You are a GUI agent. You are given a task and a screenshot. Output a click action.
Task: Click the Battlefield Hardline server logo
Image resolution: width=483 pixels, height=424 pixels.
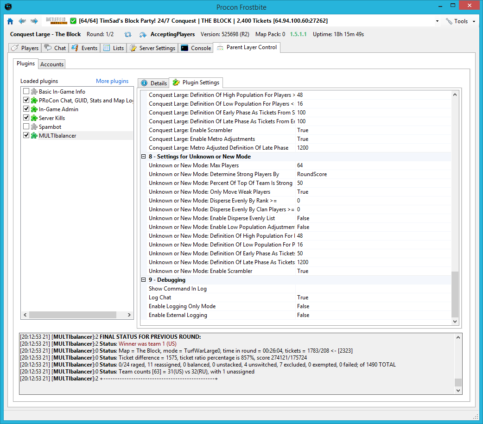(x=57, y=21)
